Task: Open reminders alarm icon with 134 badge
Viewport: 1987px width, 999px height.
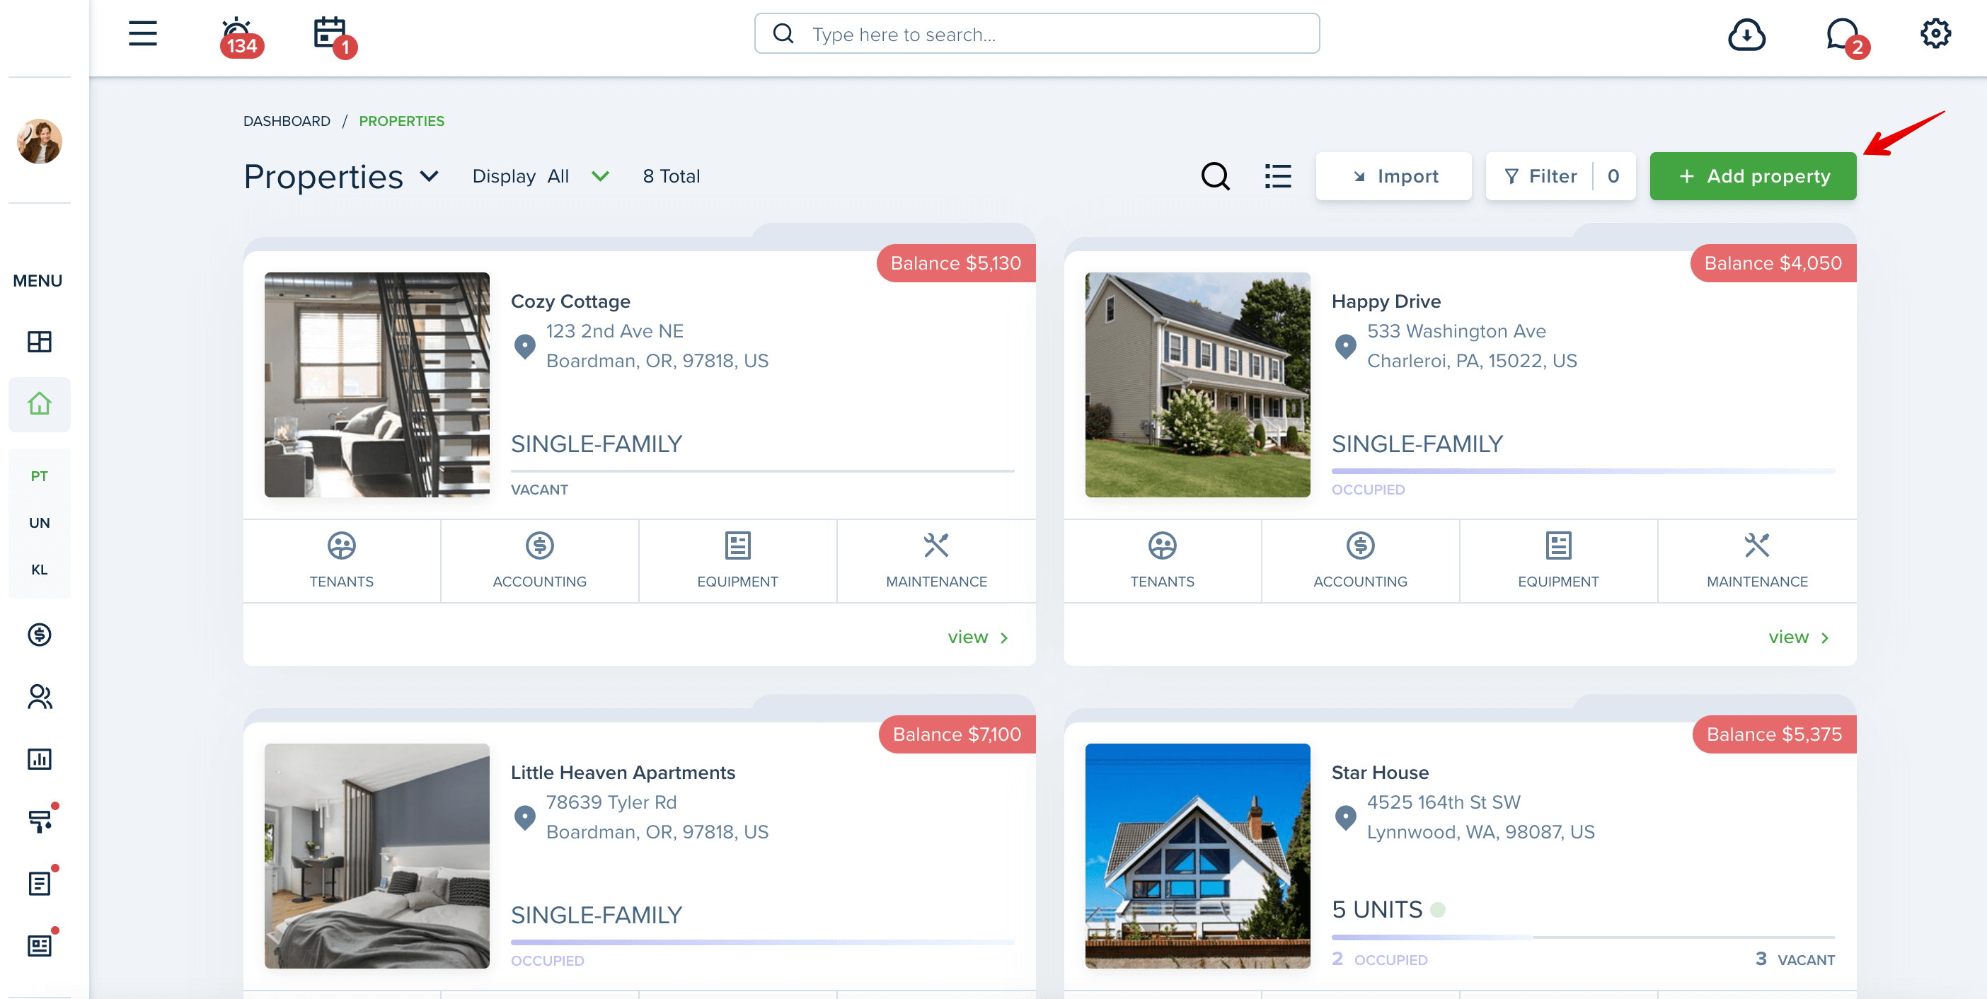Action: click(240, 36)
